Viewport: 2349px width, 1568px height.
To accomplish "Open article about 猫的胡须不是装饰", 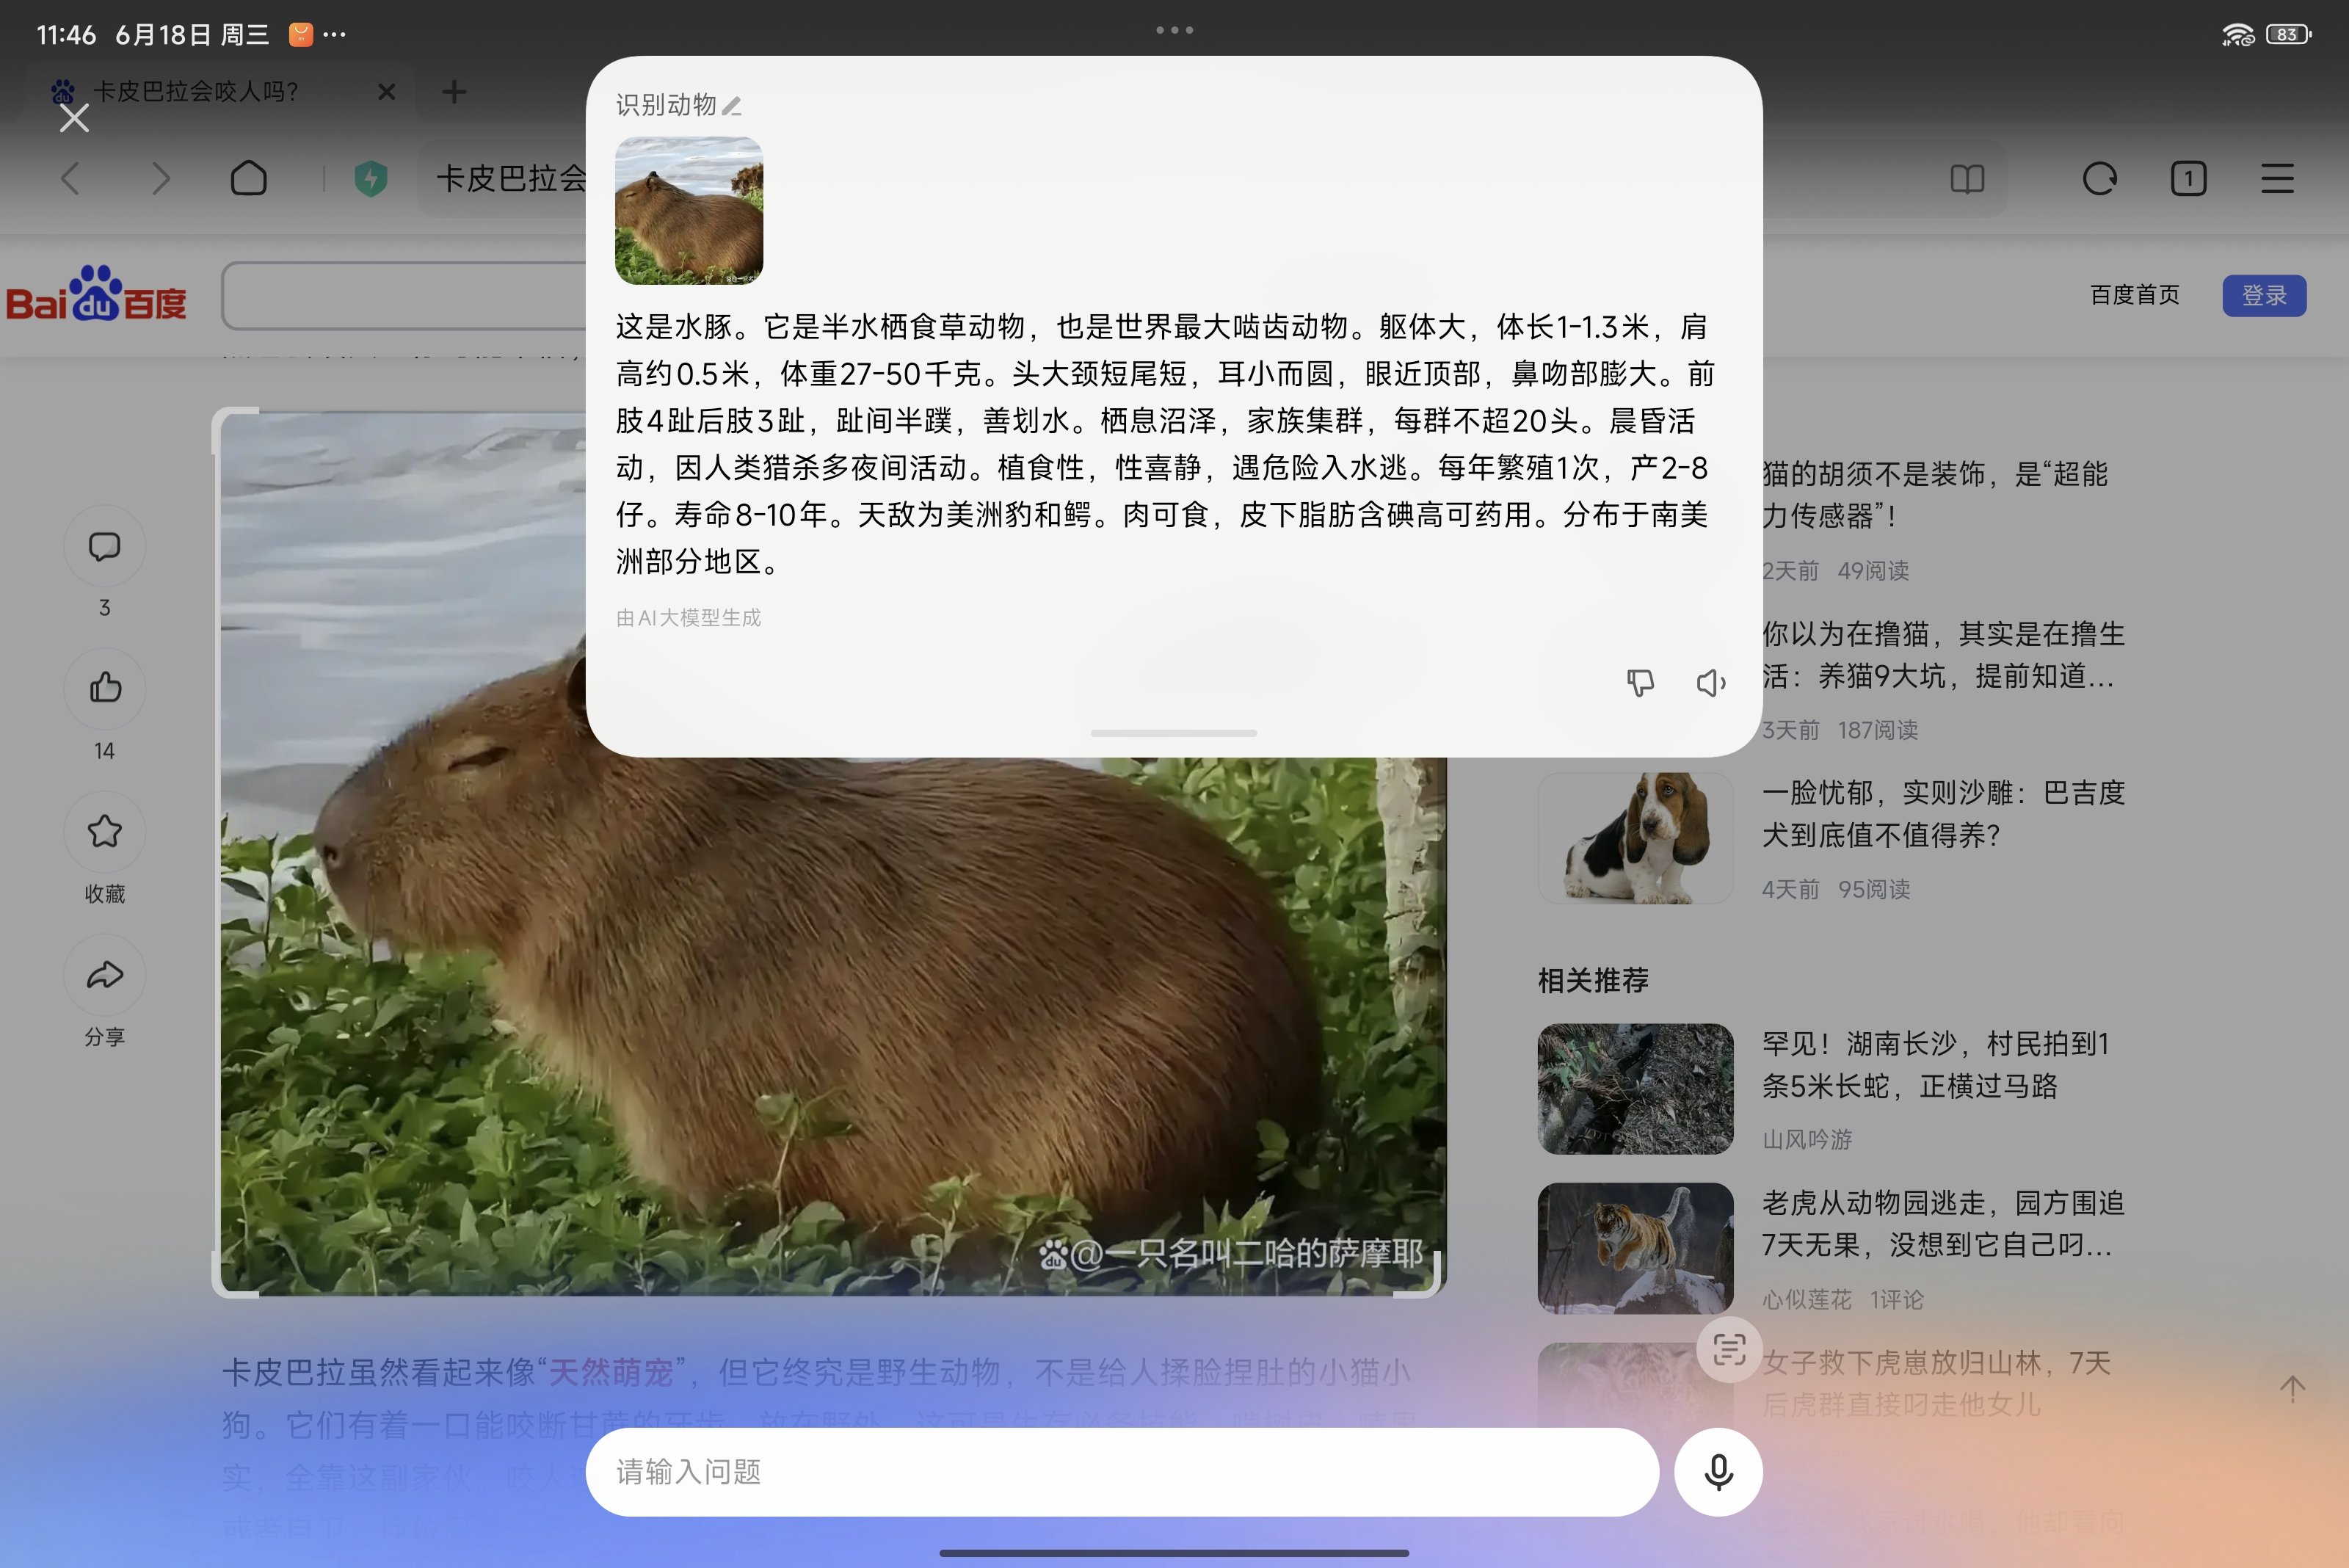I will pyautogui.click(x=1934, y=494).
